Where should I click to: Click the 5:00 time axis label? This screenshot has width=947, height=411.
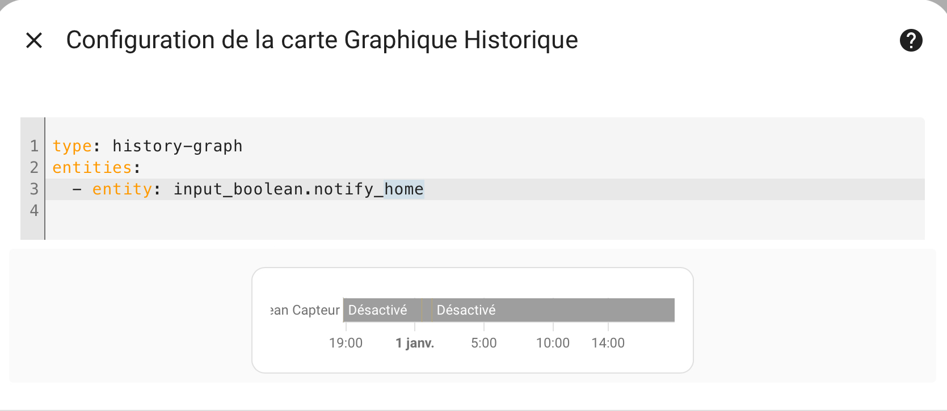point(484,343)
